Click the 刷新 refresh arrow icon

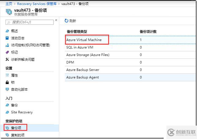66,21
